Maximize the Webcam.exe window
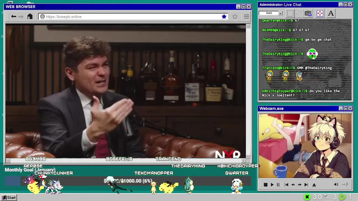The image size is (358, 201). (345, 108)
